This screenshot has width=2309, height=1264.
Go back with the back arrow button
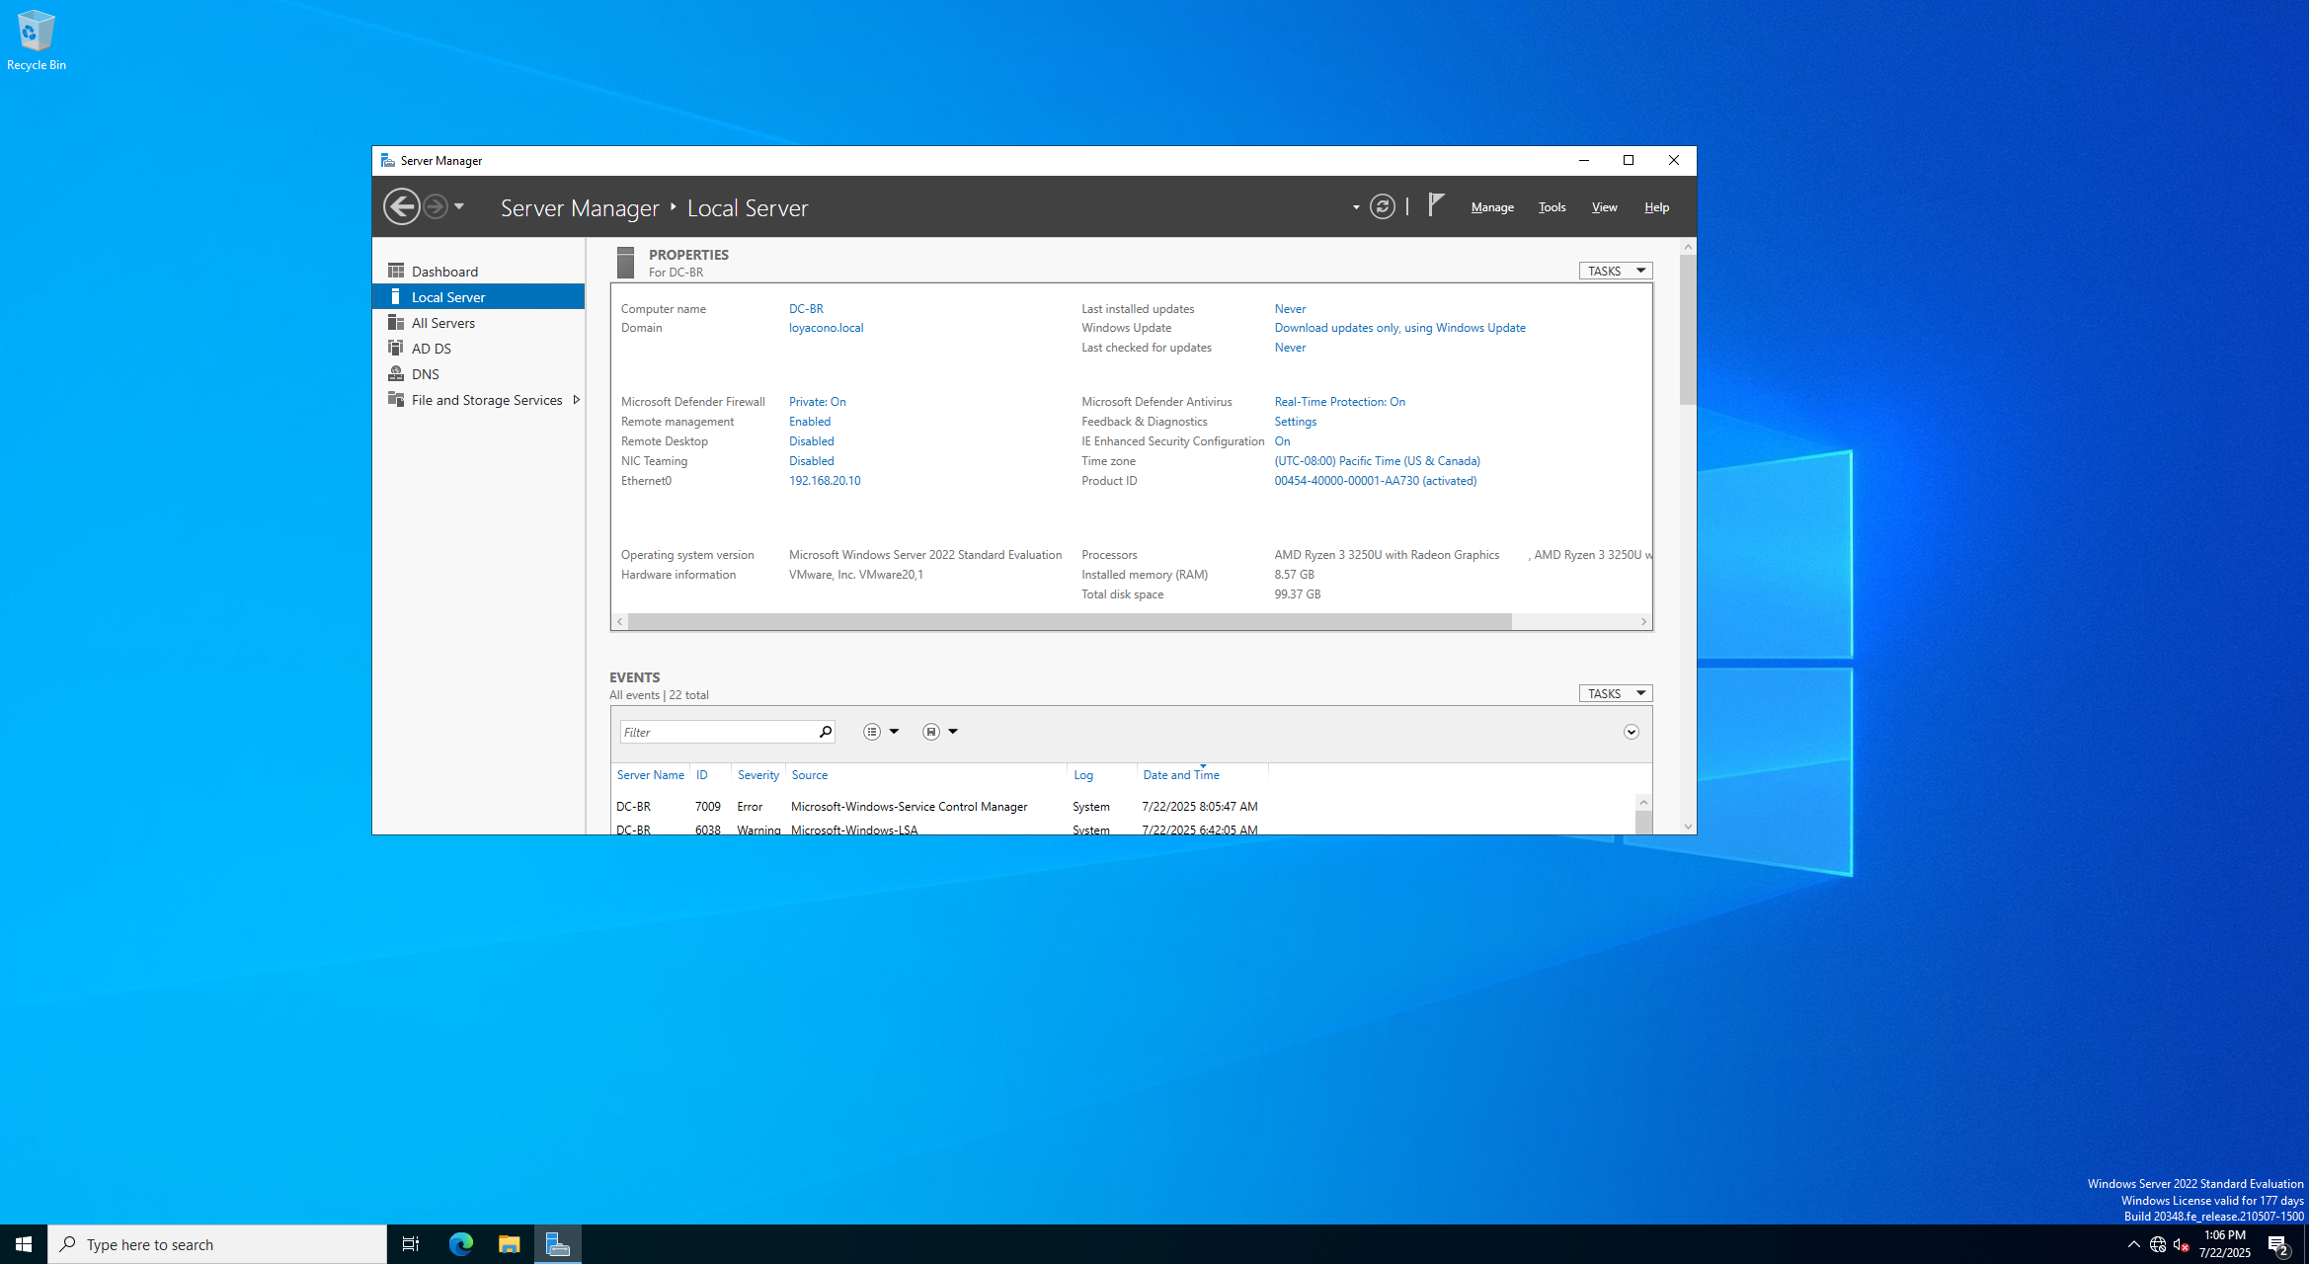[401, 206]
